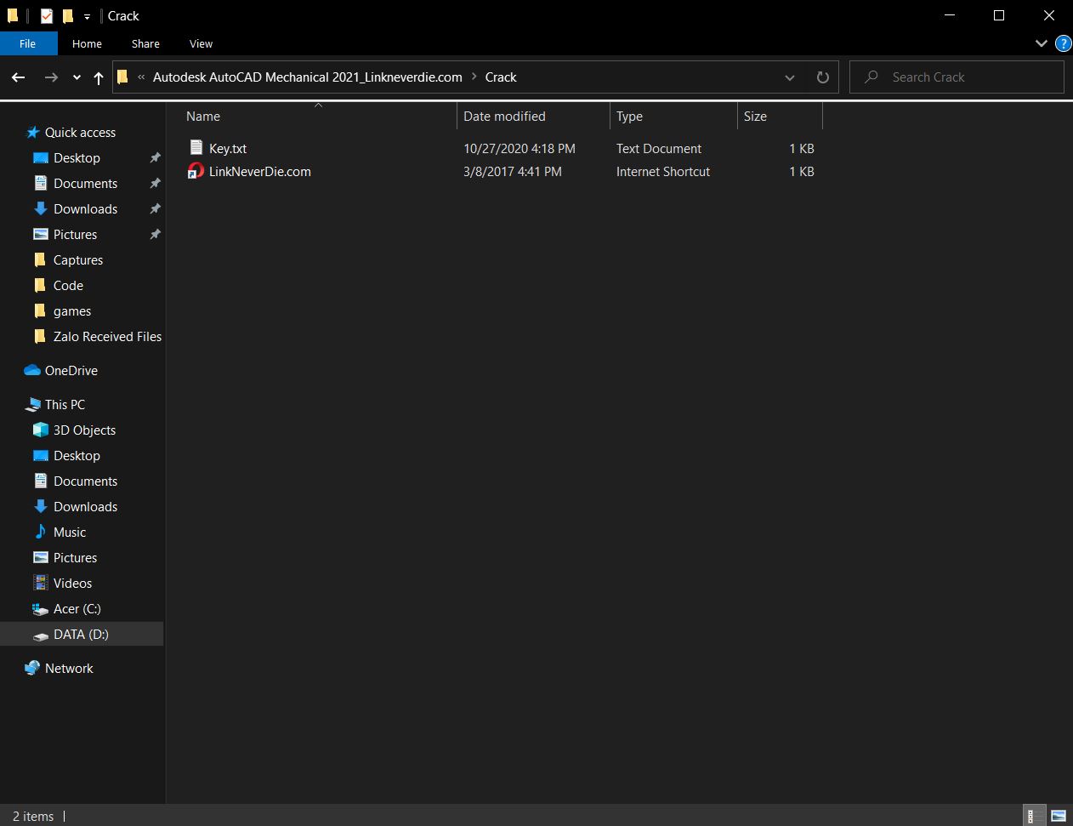Click Properties icon in quick access toolbar
Image resolution: width=1073 pixels, height=826 pixels.
pos(47,16)
